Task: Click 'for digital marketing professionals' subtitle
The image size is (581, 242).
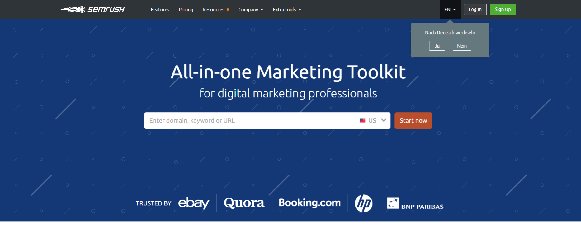Action: pos(288,93)
